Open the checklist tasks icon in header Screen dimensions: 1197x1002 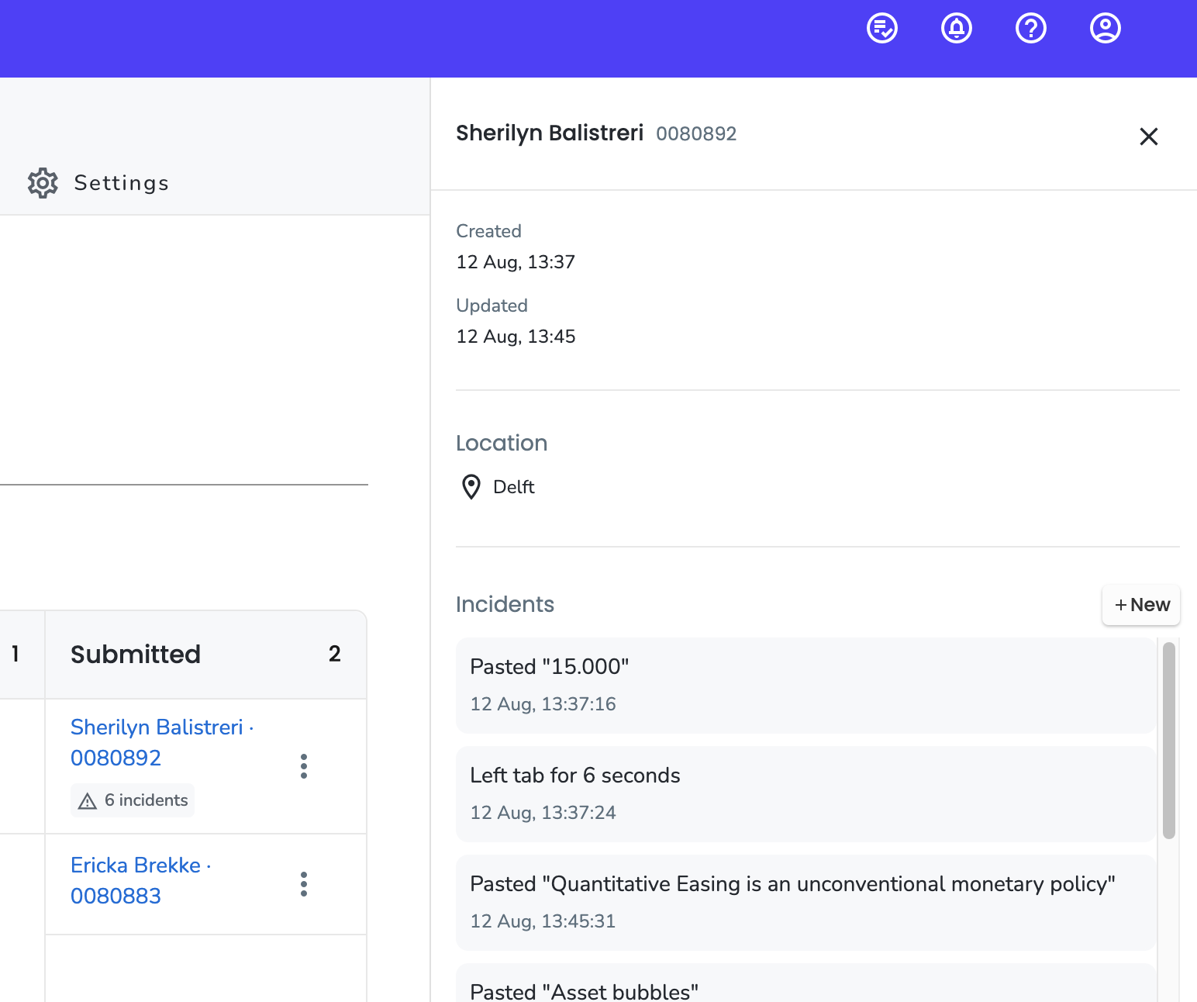click(882, 29)
